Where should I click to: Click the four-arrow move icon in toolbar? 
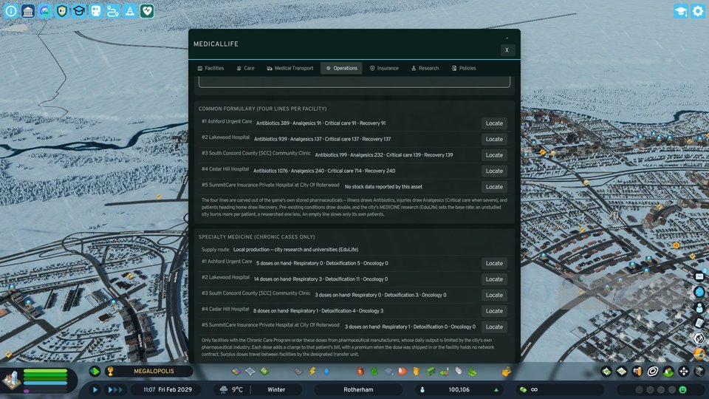(684, 372)
